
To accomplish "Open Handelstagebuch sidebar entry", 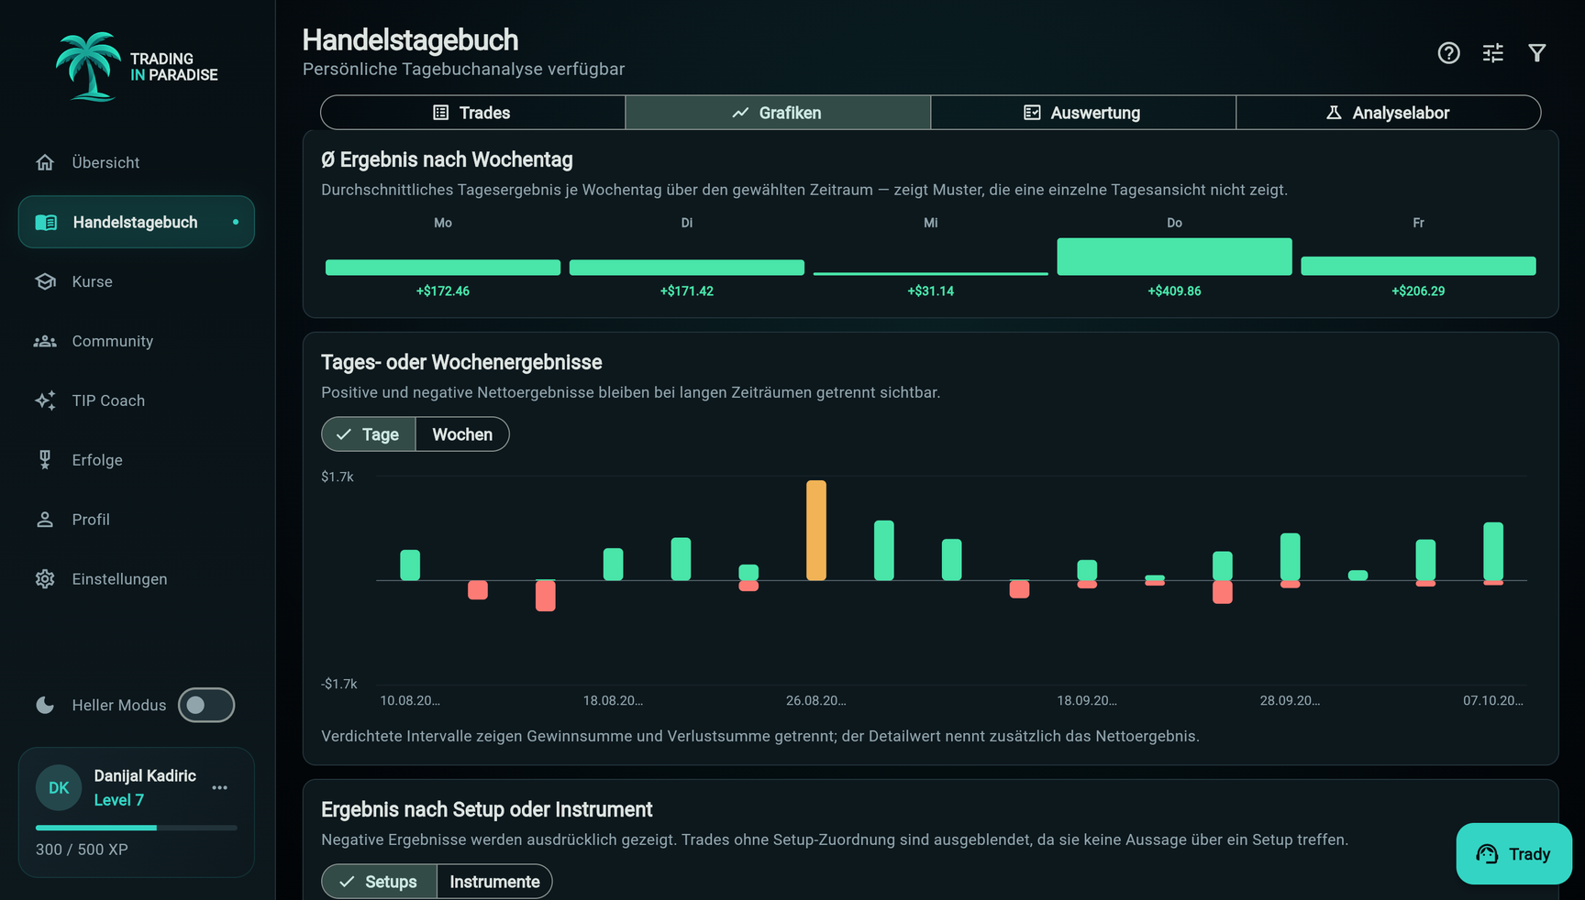I will tap(137, 222).
